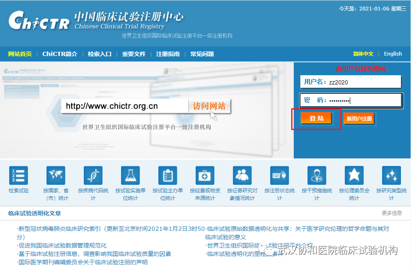411x268 pixels.
Task: Switch language to English
Action: point(393,54)
